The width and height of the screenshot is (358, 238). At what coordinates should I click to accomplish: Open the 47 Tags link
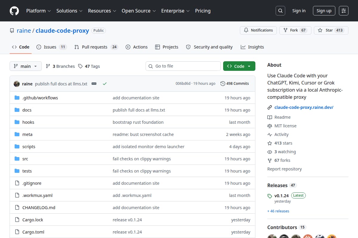coord(89,66)
